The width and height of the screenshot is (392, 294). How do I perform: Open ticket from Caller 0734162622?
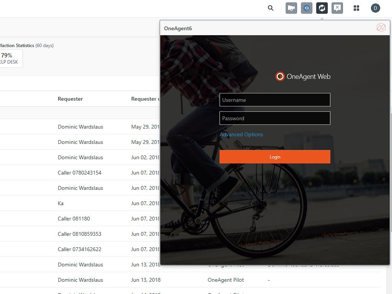tap(80, 249)
